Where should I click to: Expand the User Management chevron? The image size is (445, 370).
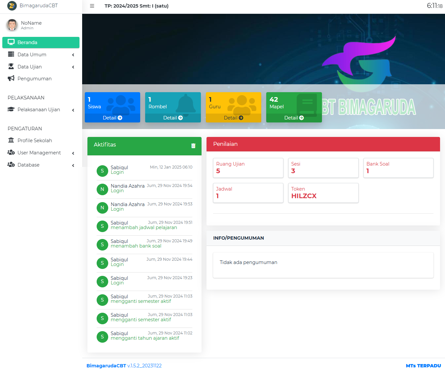(73, 153)
